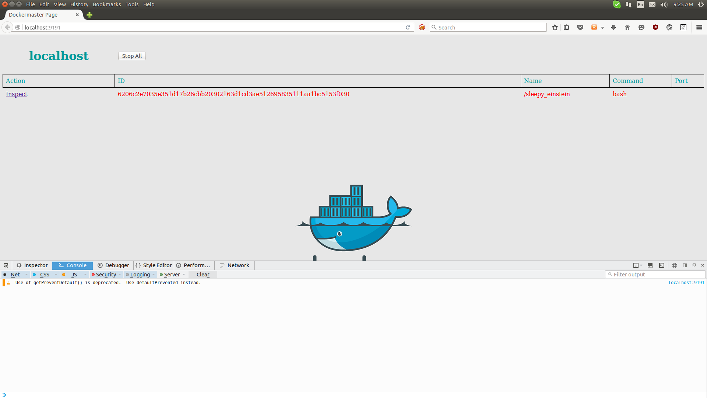Switch to the Network devtools tab
Viewport: 707px width, 398px height.
pyautogui.click(x=235, y=265)
